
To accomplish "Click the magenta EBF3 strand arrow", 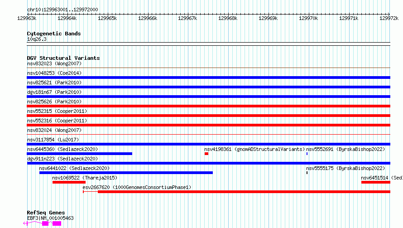I will click(25, 223).
